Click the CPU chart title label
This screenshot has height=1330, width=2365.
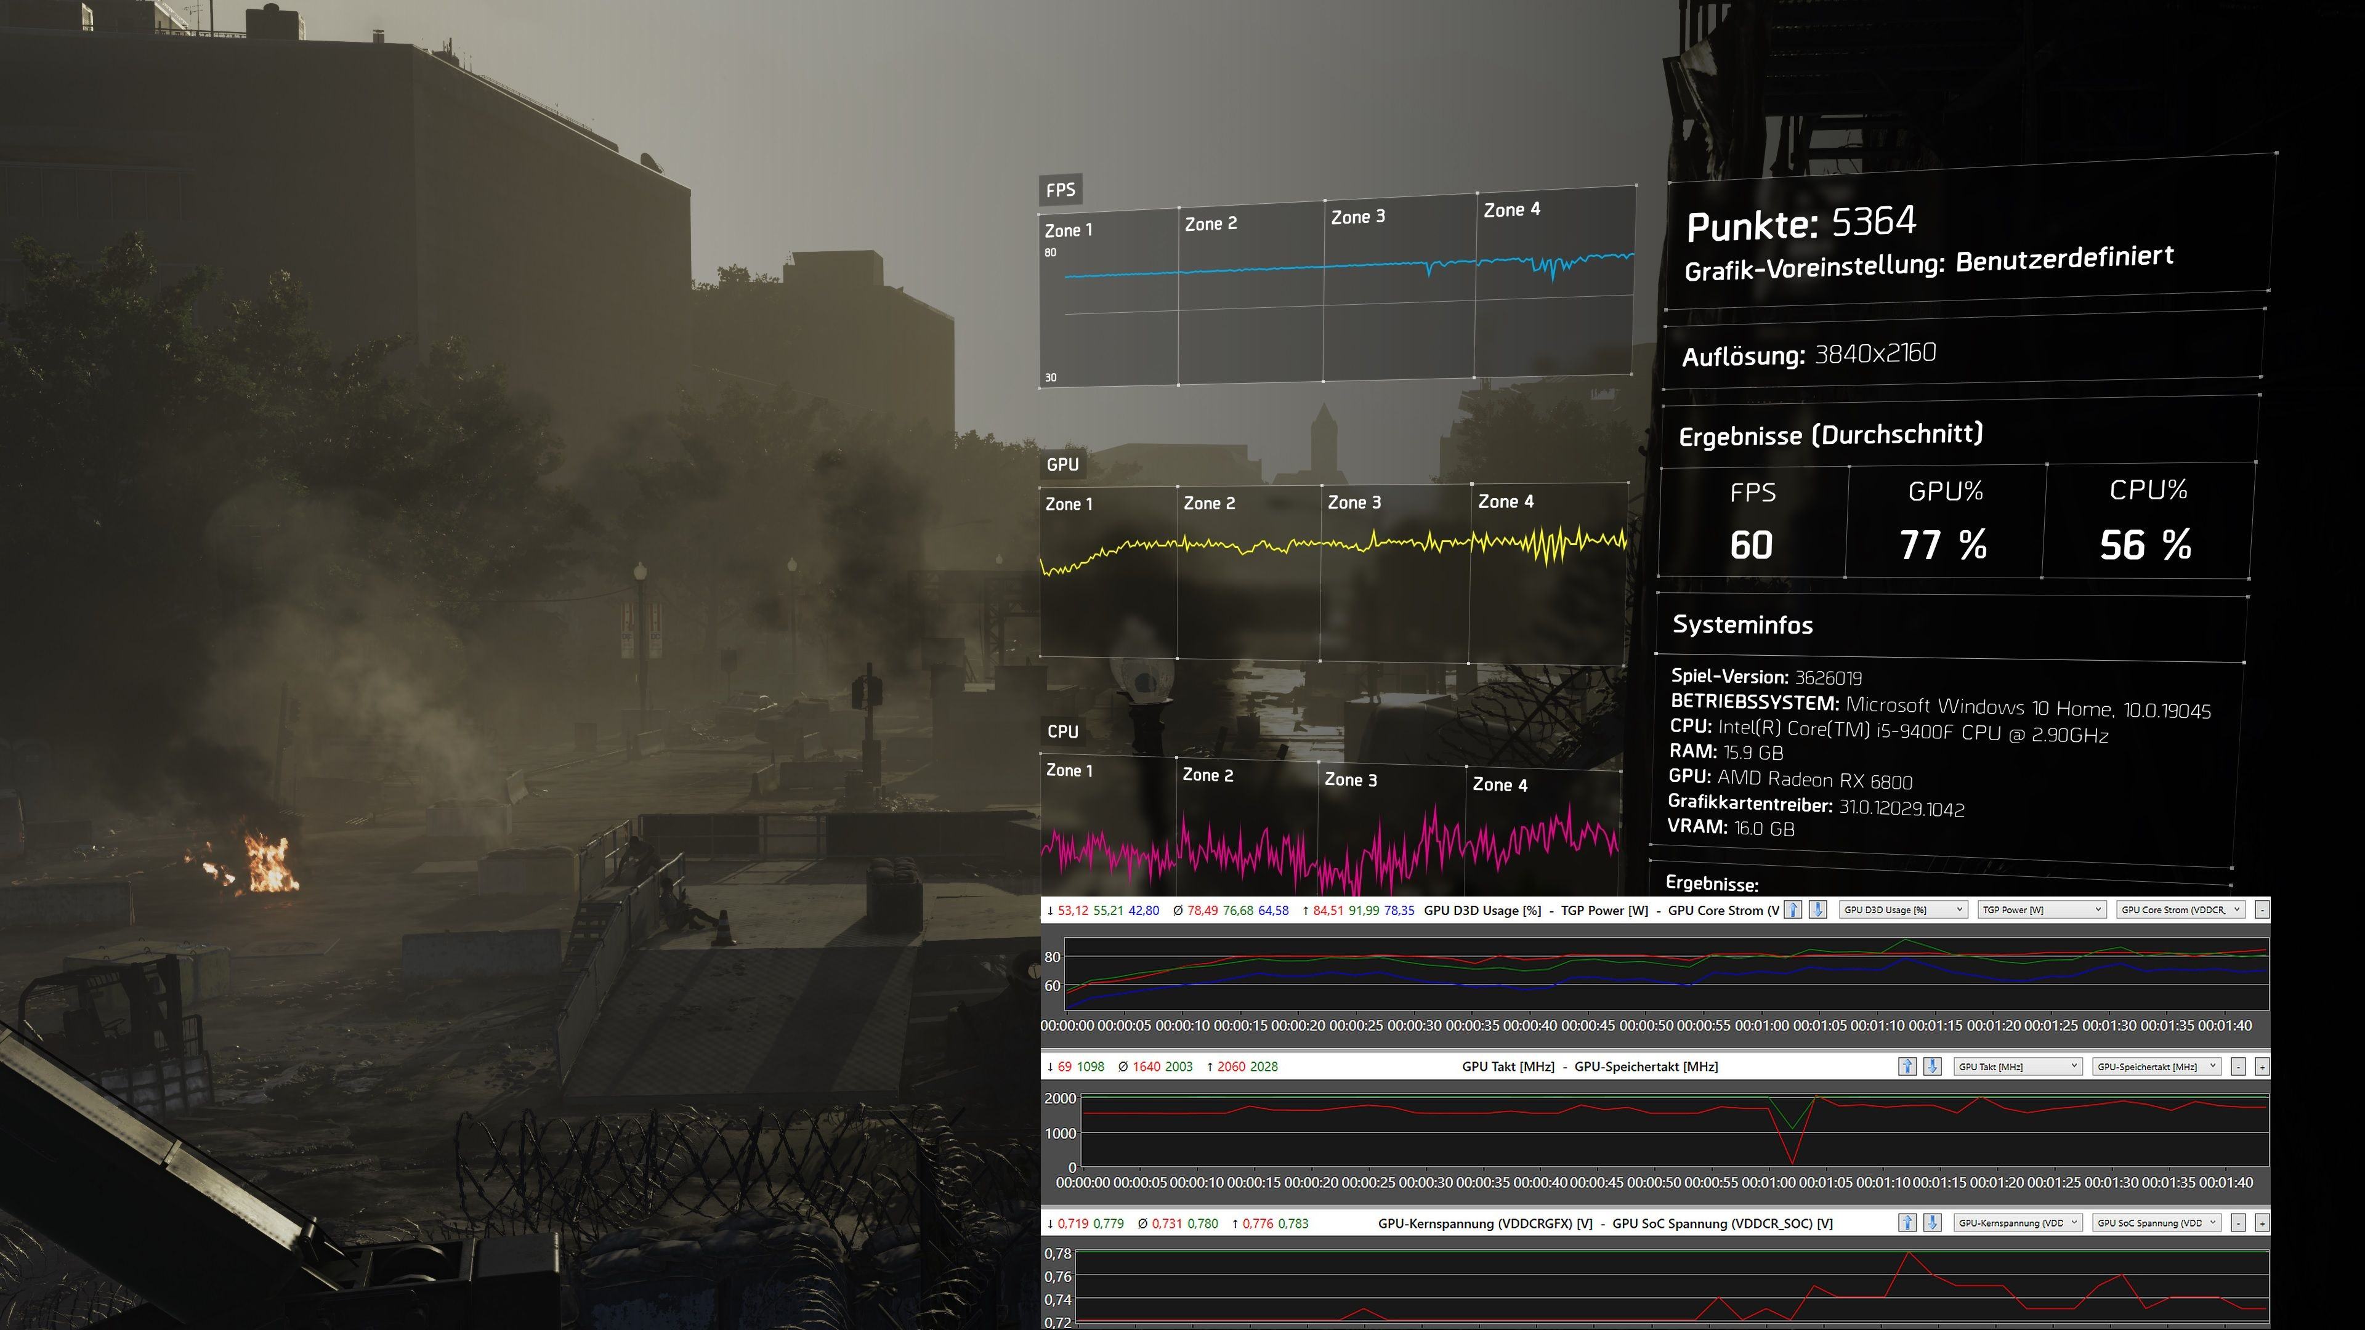point(1062,731)
